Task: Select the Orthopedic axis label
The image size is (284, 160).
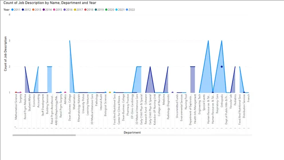Action: pos(222,101)
